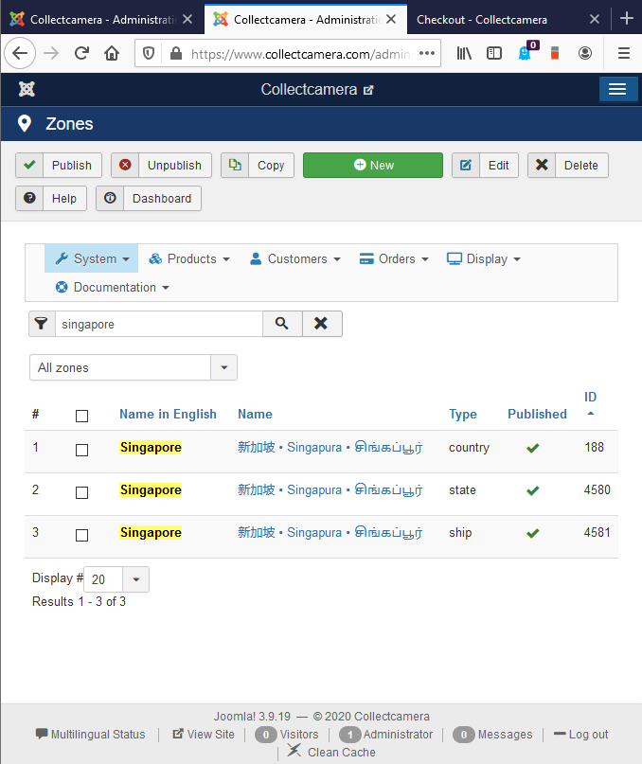Check the box for row 2 Singapore state

(81, 492)
